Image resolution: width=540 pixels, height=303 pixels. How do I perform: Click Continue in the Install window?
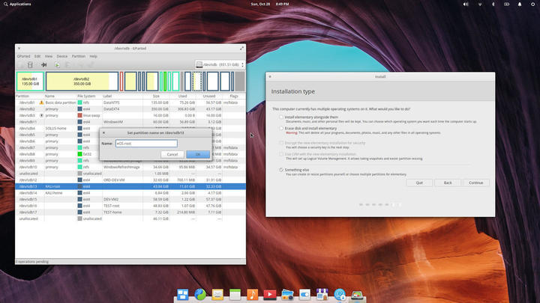(x=475, y=183)
